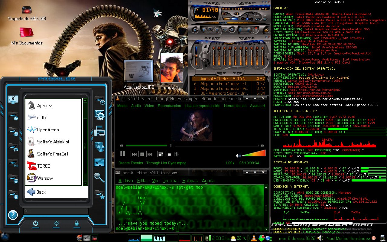Open the Medio menu in VLC
387x242 pixels.
click(122, 106)
